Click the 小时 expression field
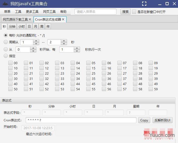Screen dimensions: 178x143 [73, 112]
